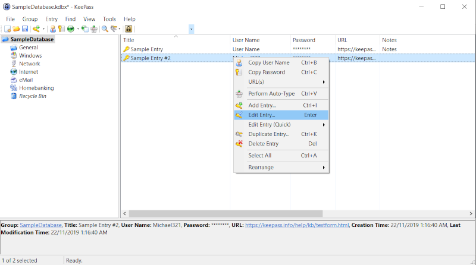Open the Entry menu

(x=51, y=19)
